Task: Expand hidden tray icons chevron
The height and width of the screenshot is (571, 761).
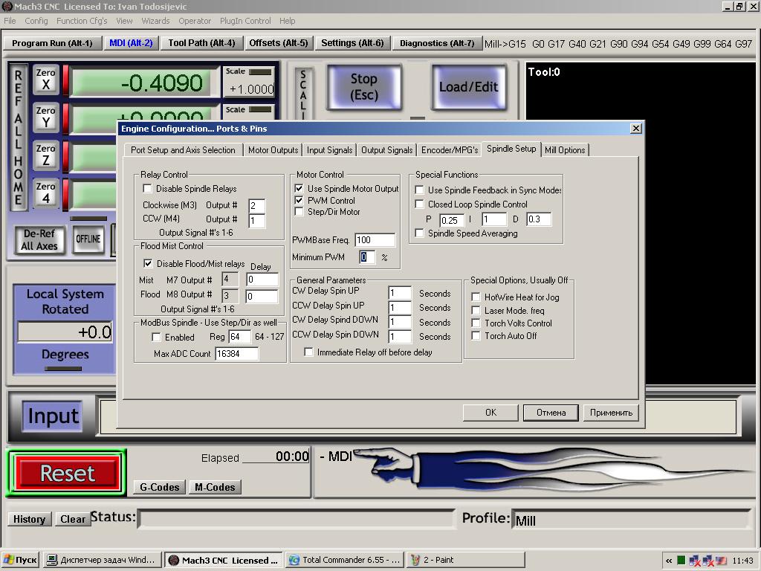Action: 668,561
